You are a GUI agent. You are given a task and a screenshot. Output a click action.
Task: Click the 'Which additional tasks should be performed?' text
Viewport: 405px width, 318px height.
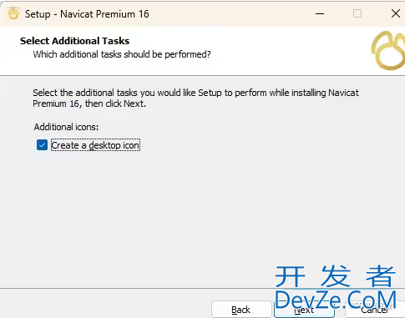tap(122, 54)
